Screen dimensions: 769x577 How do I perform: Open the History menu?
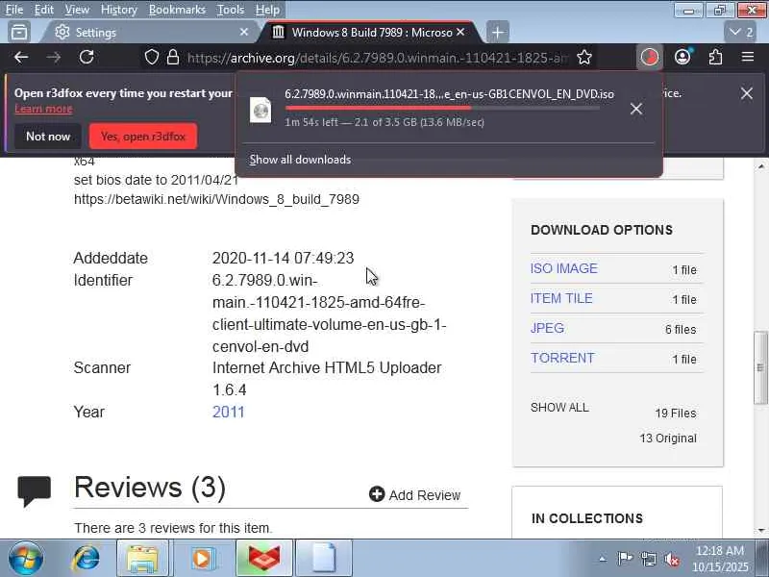(x=118, y=10)
